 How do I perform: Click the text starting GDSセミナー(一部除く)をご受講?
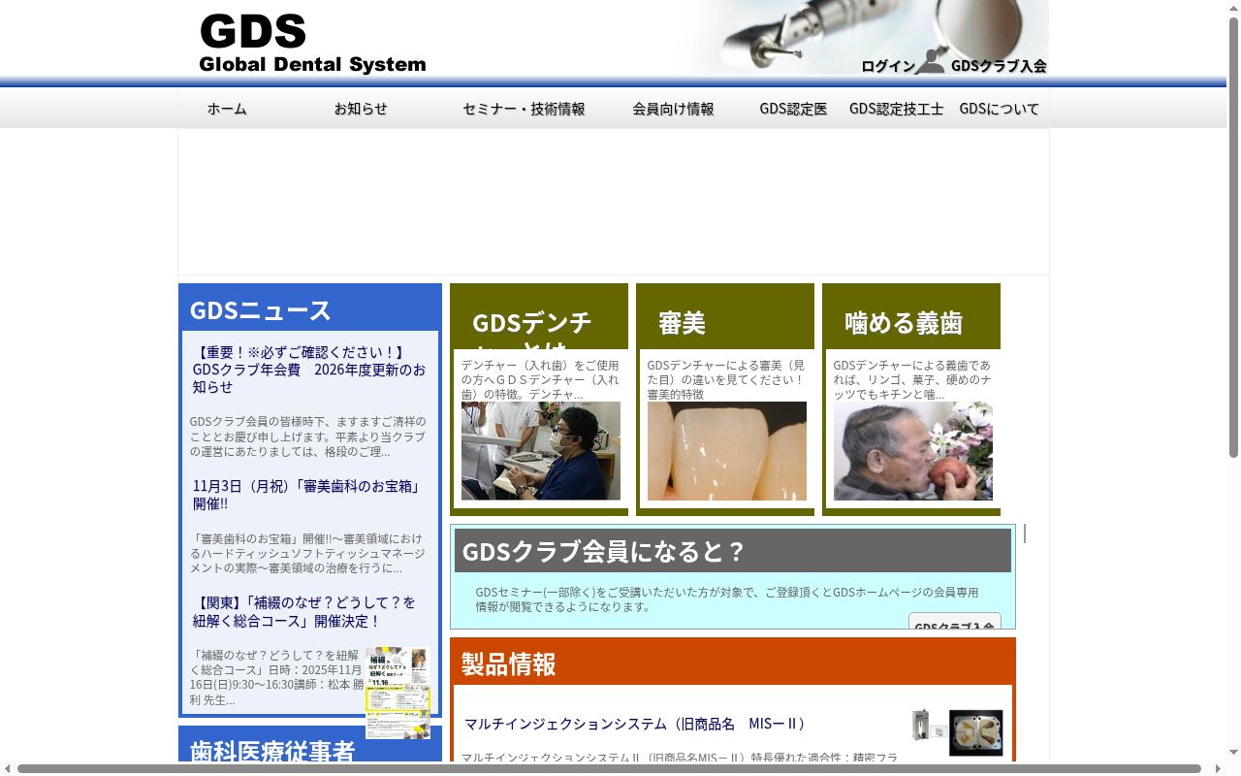click(x=727, y=599)
